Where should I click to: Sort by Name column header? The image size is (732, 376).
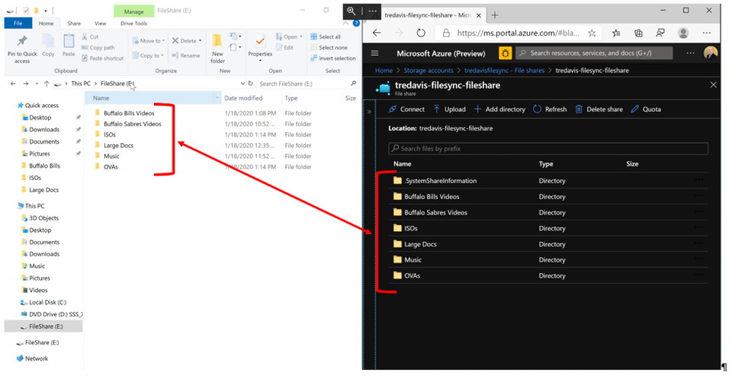(152, 98)
